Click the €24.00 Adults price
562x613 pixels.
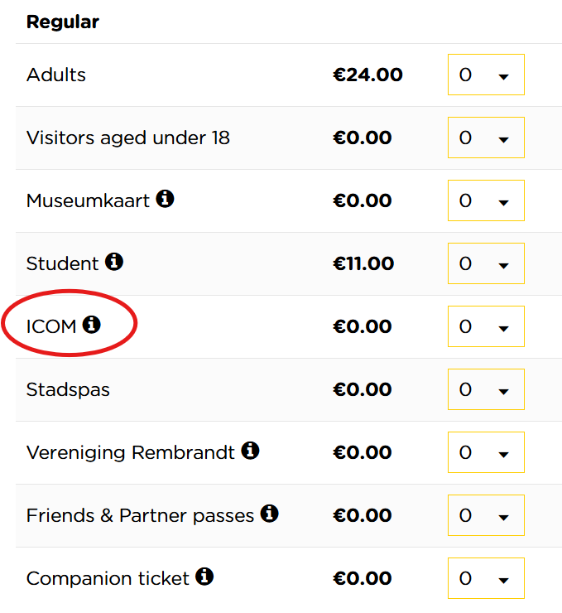[367, 75]
